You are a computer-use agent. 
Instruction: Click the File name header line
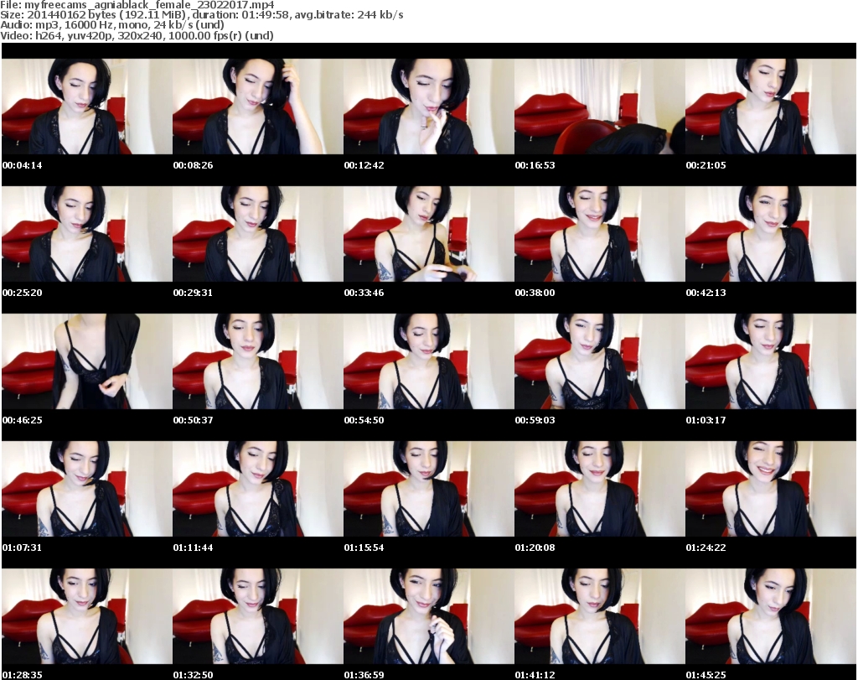coord(137,5)
